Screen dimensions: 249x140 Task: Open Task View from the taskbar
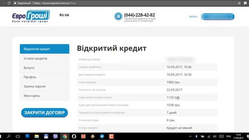tap(18, 136)
